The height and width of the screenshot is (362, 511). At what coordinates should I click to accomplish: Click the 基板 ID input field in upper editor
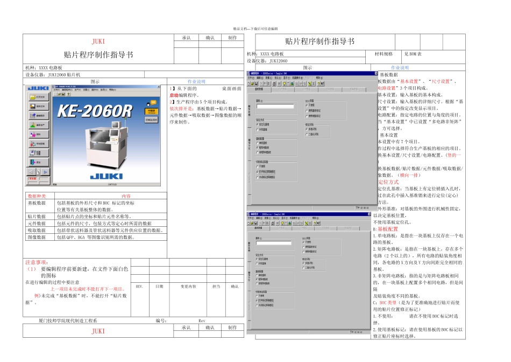click(275, 107)
